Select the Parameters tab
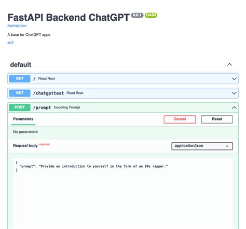The height and width of the screenshot is (229, 246). (23, 119)
